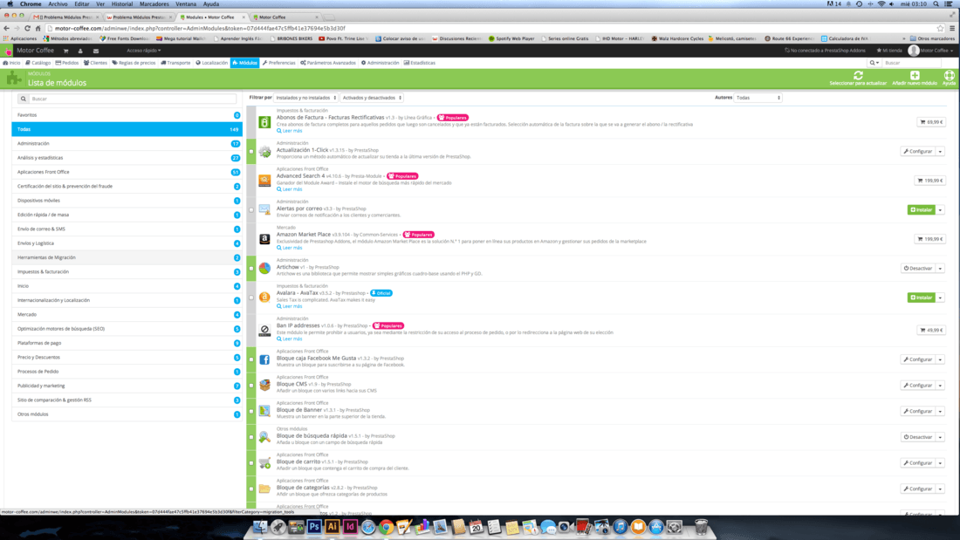Click the Mi tienda link
This screenshot has height=540, width=960.
(889, 51)
